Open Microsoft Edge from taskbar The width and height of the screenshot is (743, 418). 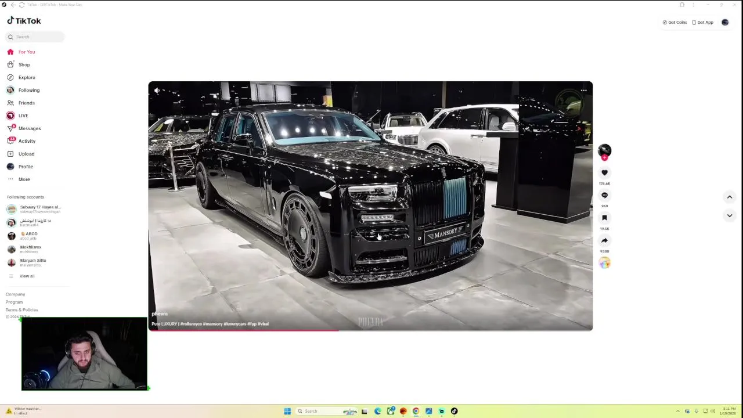[378, 411]
